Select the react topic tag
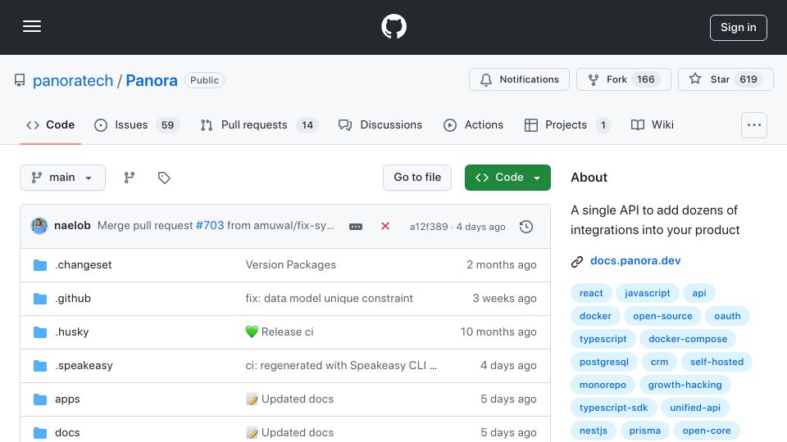Viewport: 787px width, 442px height. pyautogui.click(x=591, y=293)
